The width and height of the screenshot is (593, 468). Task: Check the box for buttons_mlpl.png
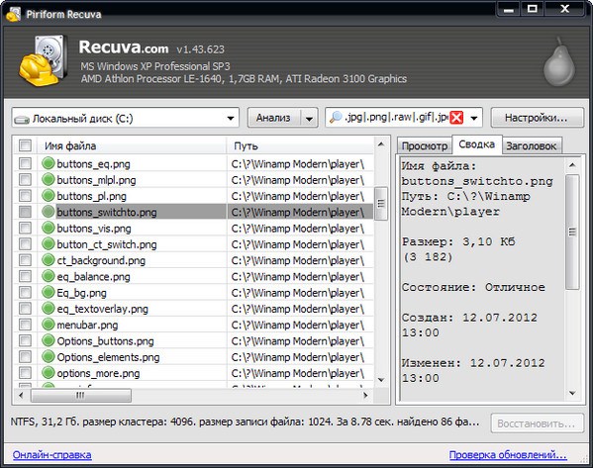pyautogui.click(x=25, y=179)
